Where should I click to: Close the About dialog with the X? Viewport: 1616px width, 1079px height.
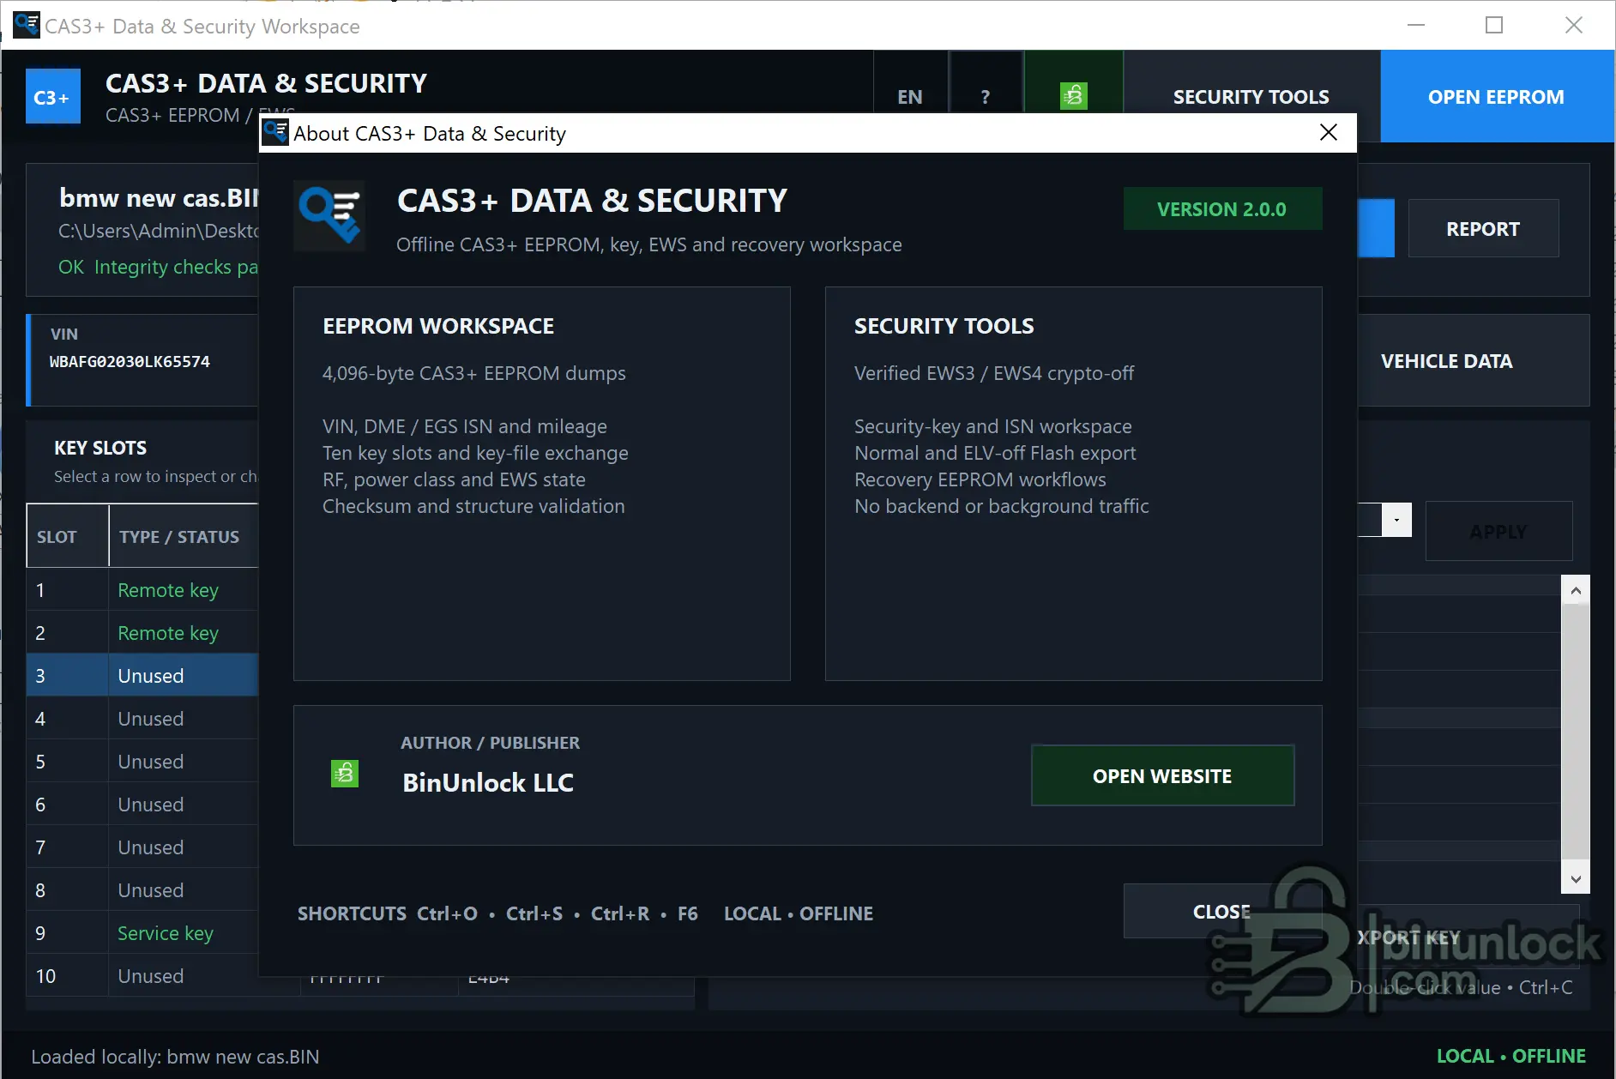pyautogui.click(x=1328, y=133)
